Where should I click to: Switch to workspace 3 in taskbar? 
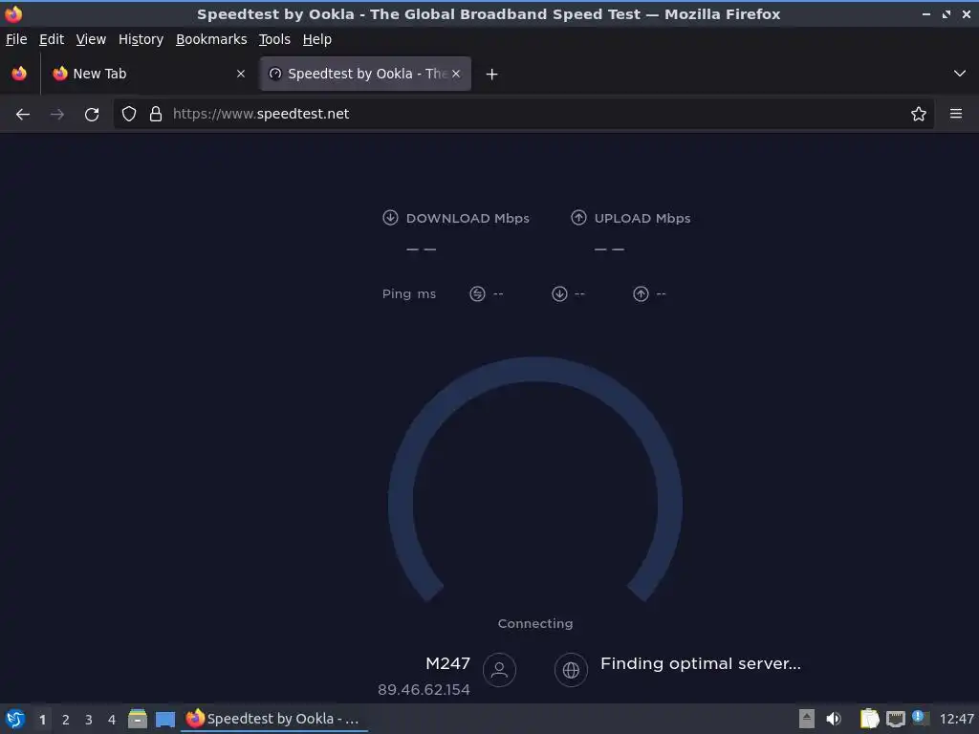coord(89,720)
